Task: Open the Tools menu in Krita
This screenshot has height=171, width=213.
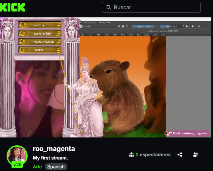Action: pos(85,23)
